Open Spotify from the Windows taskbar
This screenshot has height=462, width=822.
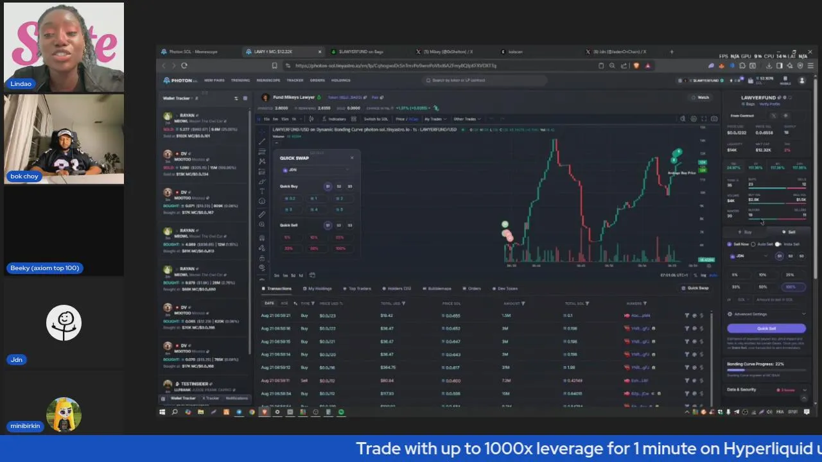(x=341, y=412)
